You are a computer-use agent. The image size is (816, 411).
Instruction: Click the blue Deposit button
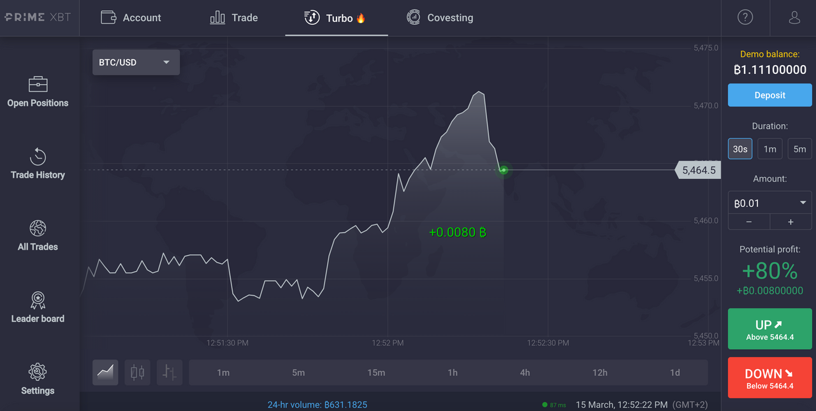click(x=769, y=95)
